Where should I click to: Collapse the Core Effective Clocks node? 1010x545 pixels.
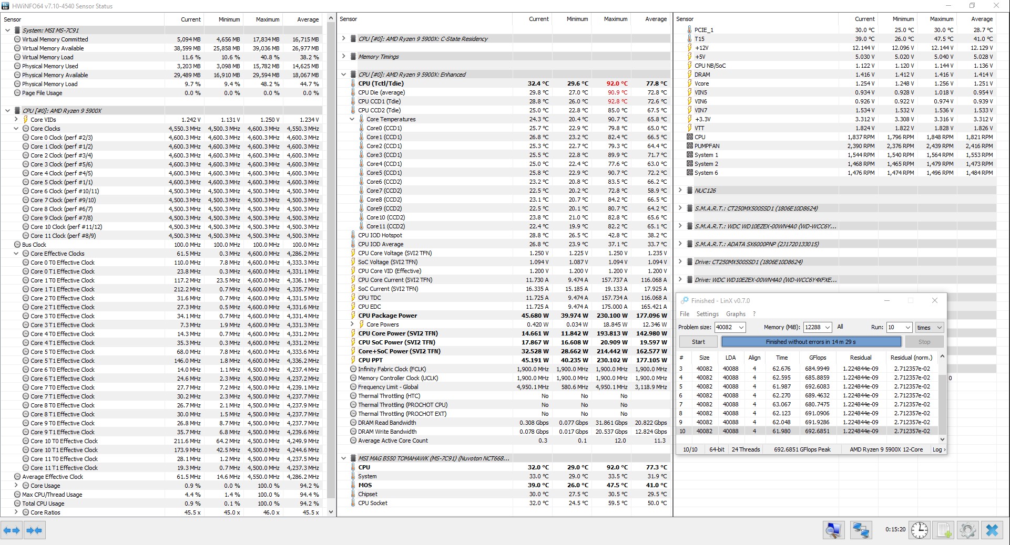click(x=16, y=254)
